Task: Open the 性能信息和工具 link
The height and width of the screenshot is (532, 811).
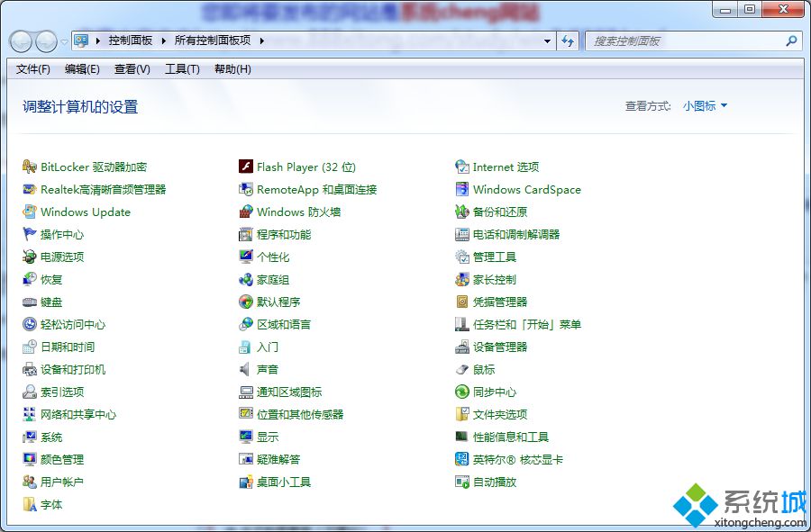Action: point(511,437)
